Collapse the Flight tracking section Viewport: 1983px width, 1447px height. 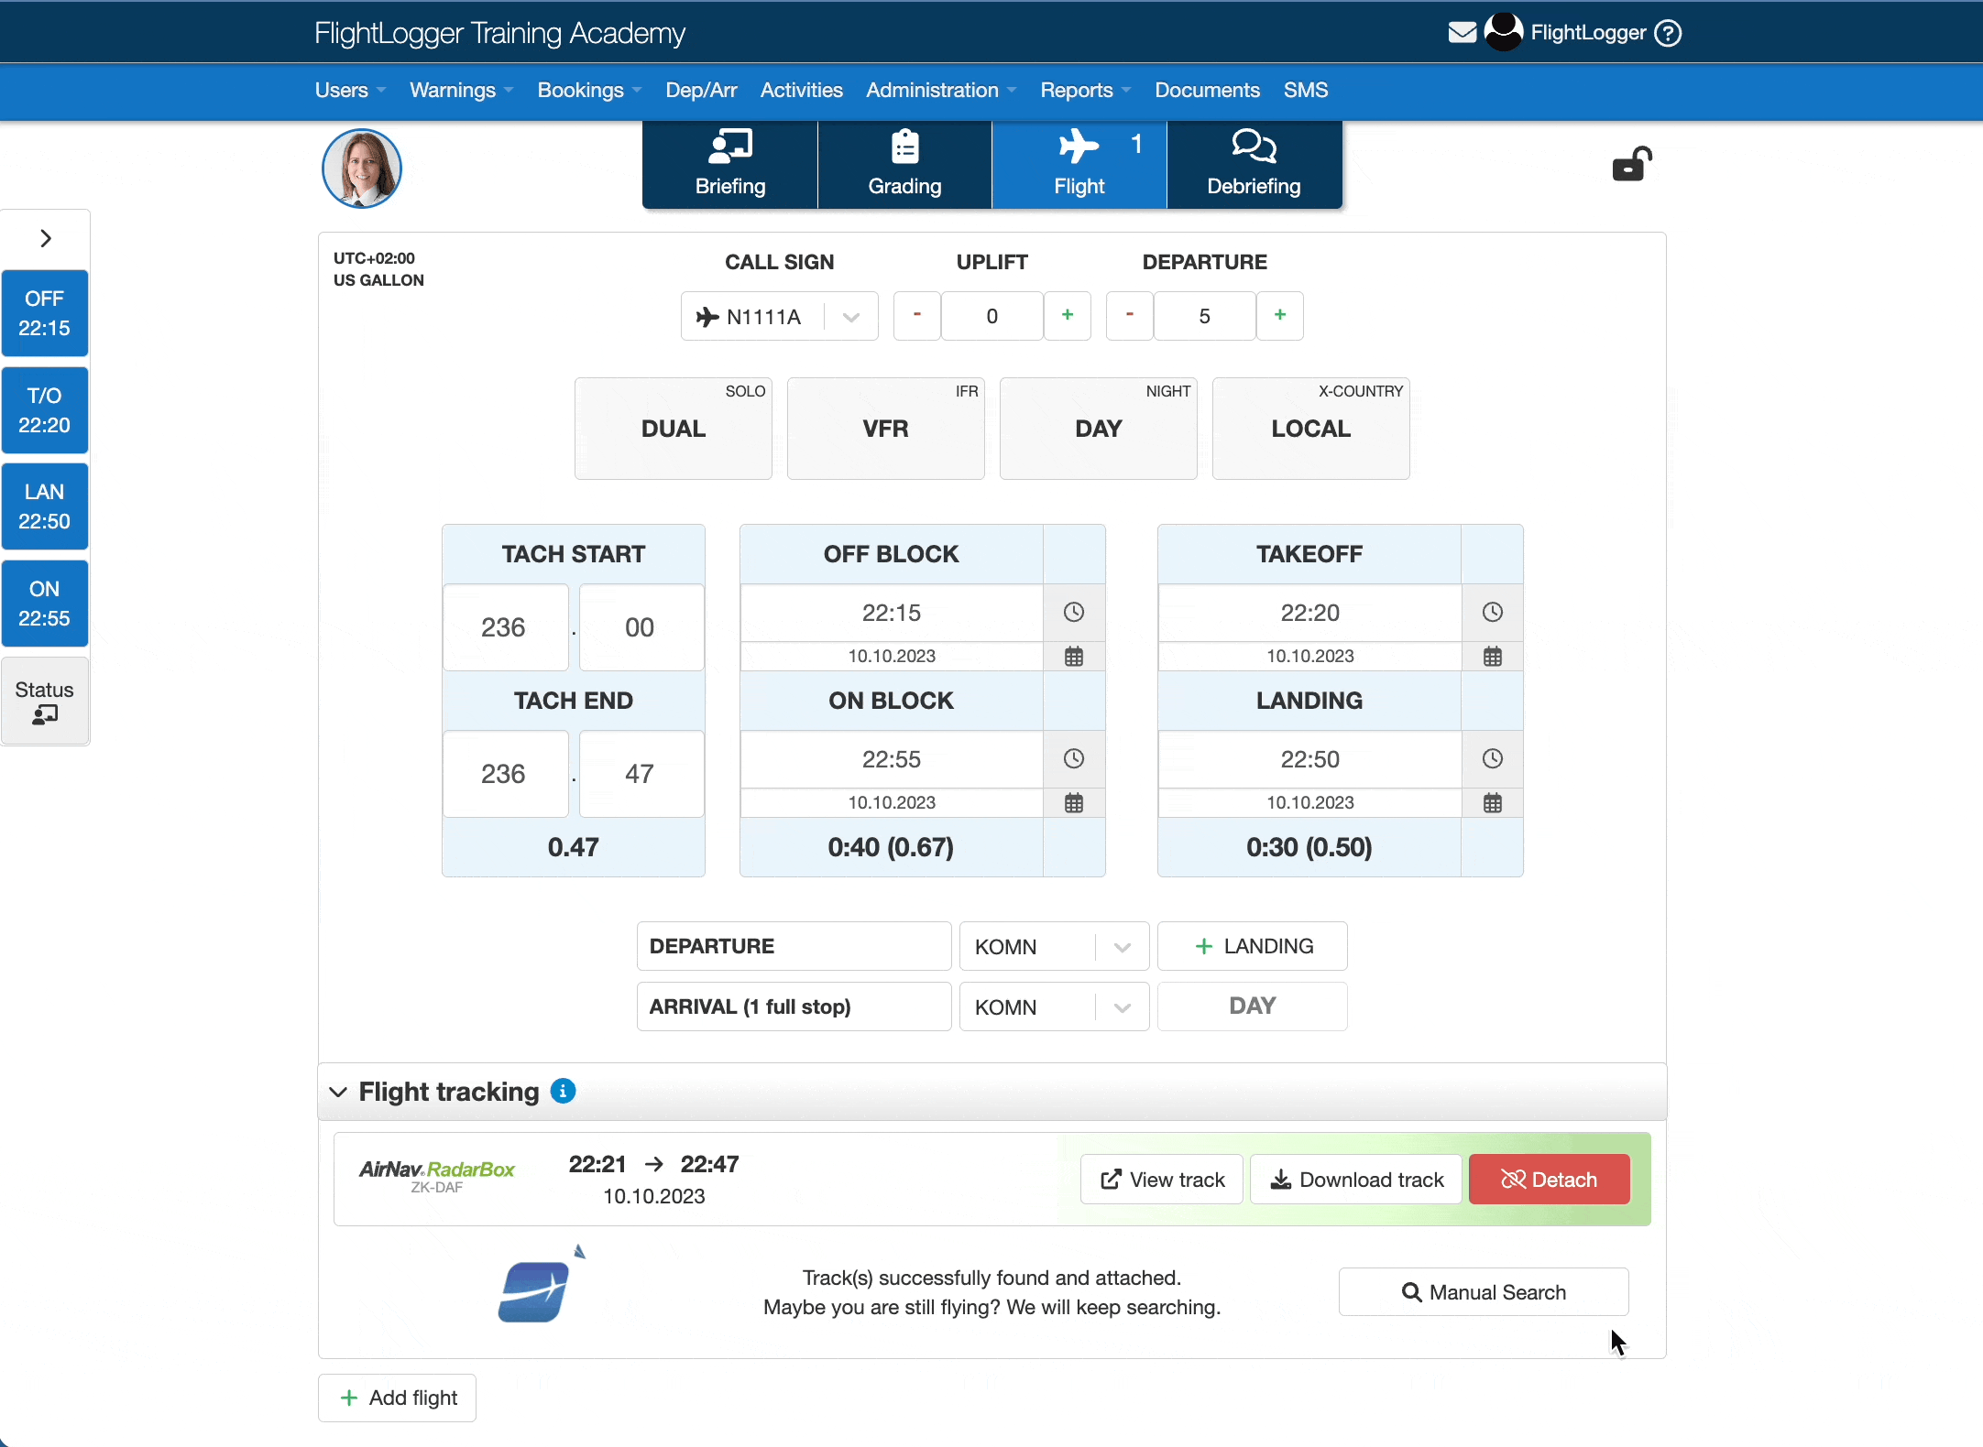[337, 1092]
